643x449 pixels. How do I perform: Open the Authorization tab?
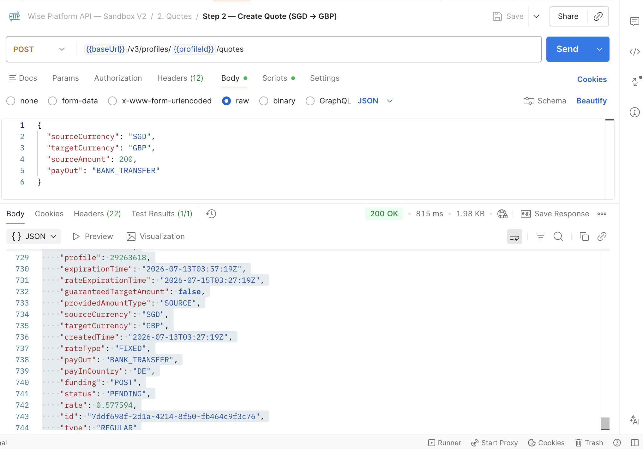click(x=118, y=78)
